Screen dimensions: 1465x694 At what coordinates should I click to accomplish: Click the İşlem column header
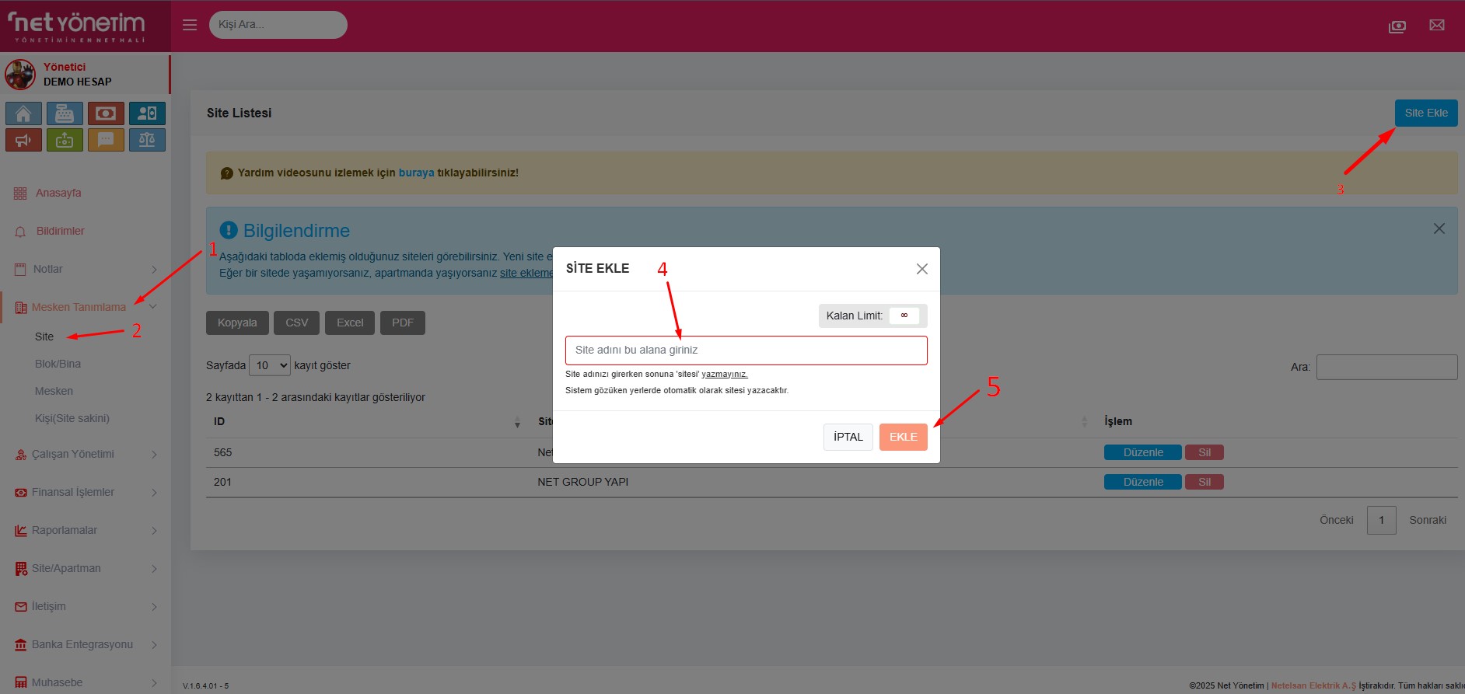tap(1118, 421)
